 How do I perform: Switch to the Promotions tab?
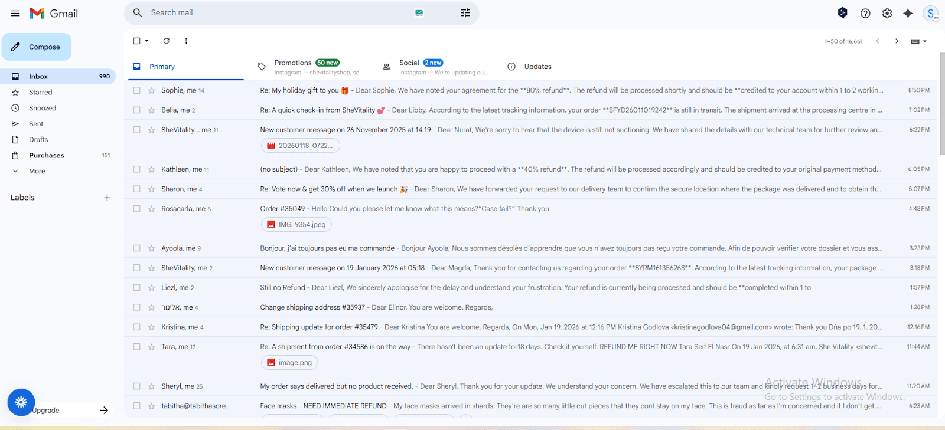point(311,67)
